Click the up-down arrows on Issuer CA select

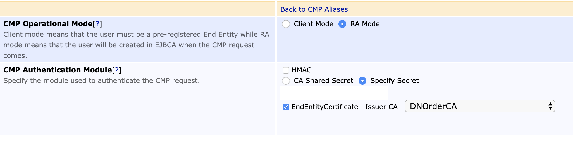(x=550, y=106)
